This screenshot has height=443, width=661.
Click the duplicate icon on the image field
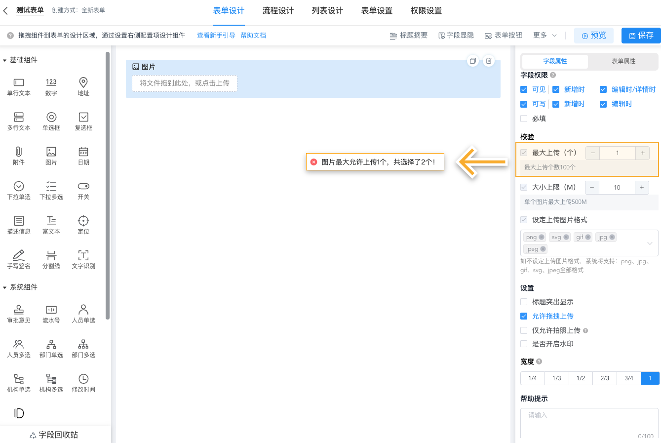pyautogui.click(x=472, y=60)
